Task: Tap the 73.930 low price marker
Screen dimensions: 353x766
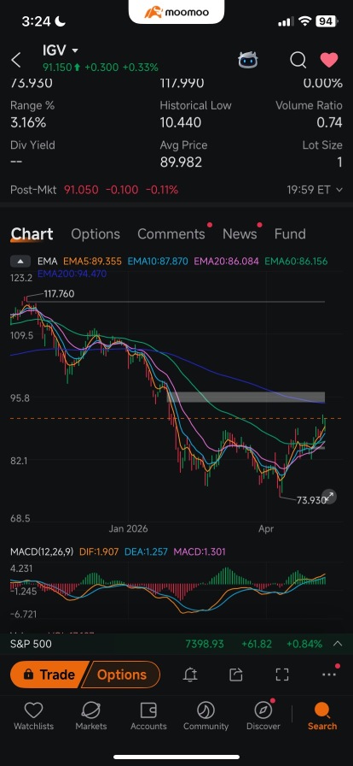Action: (x=311, y=500)
